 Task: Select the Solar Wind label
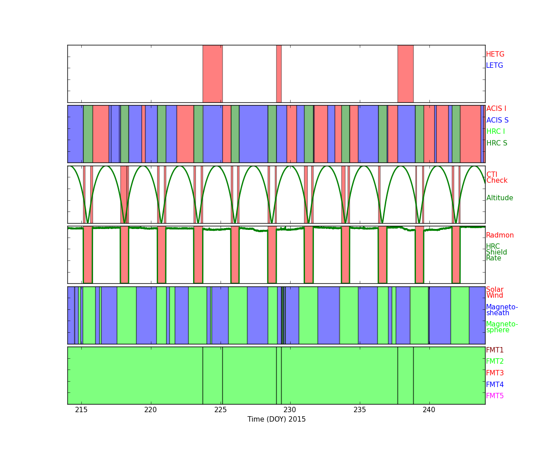coord(495,293)
